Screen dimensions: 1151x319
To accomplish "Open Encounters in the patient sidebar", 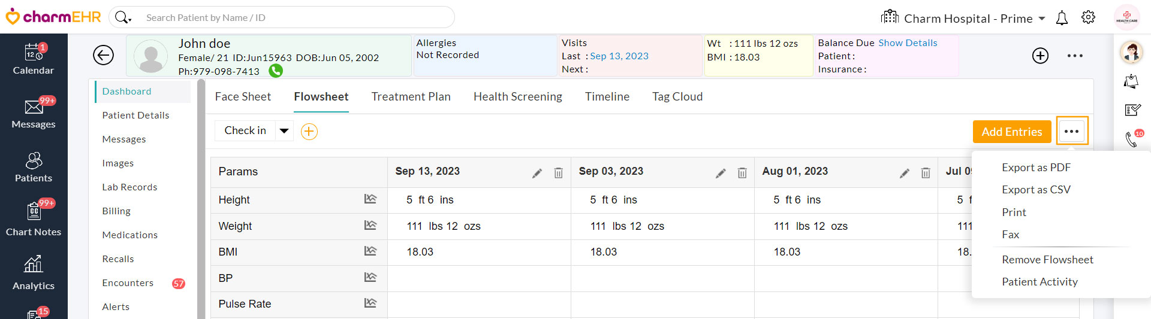I will (128, 282).
